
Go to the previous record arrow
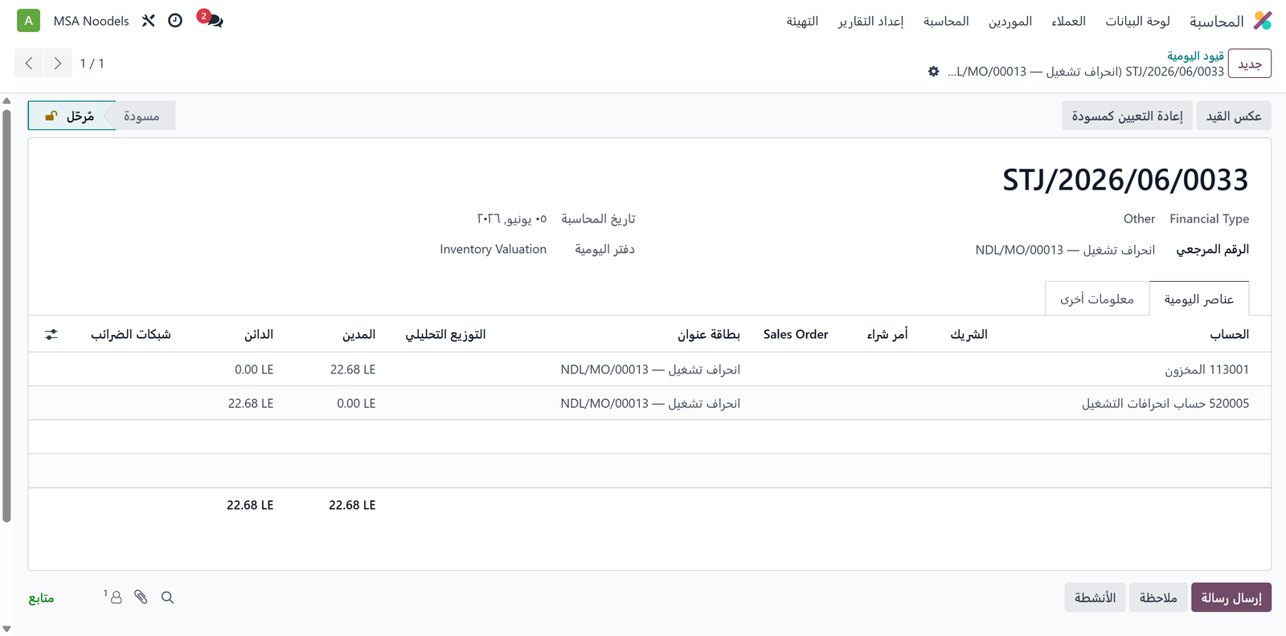coord(29,63)
